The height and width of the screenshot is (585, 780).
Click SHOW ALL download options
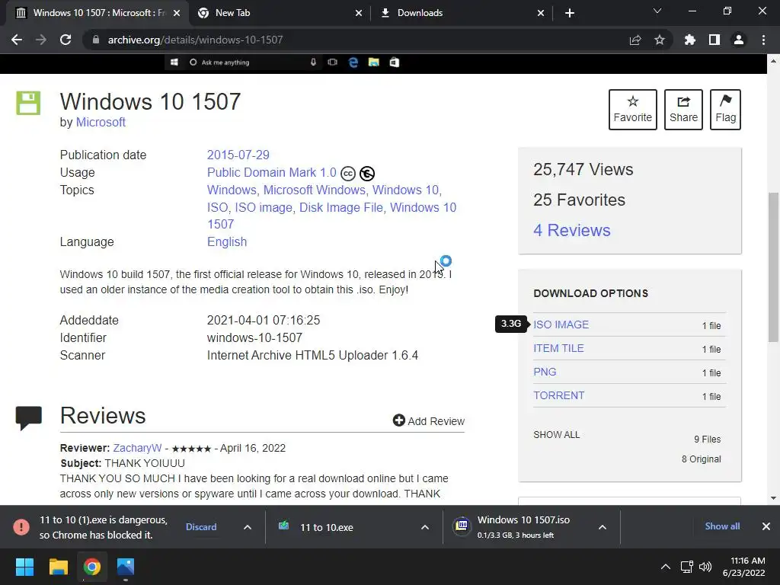pos(557,435)
